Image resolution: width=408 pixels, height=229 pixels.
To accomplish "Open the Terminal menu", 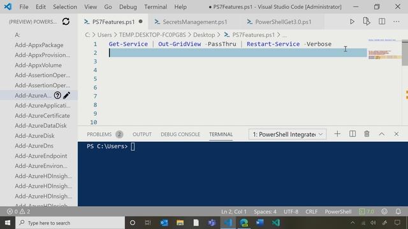I will tap(156, 7).
